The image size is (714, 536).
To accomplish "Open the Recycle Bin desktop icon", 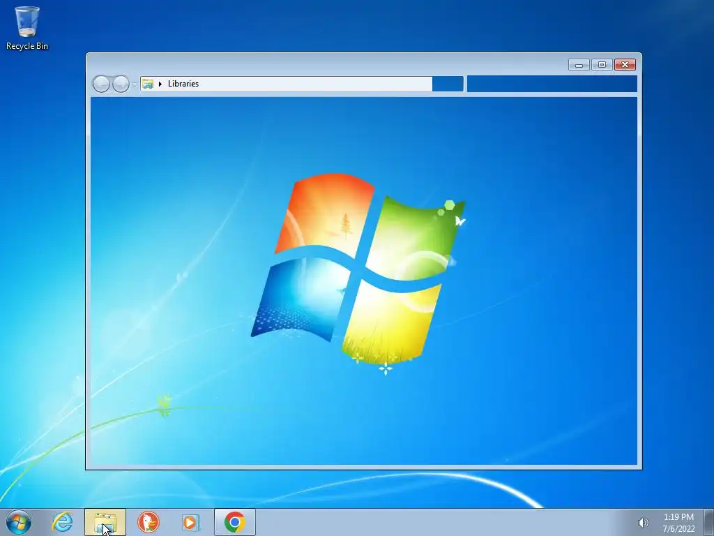I will point(27,28).
